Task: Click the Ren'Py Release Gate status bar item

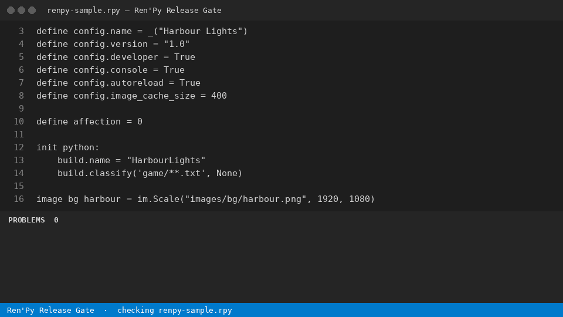Action: pyautogui.click(x=50, y=310)
